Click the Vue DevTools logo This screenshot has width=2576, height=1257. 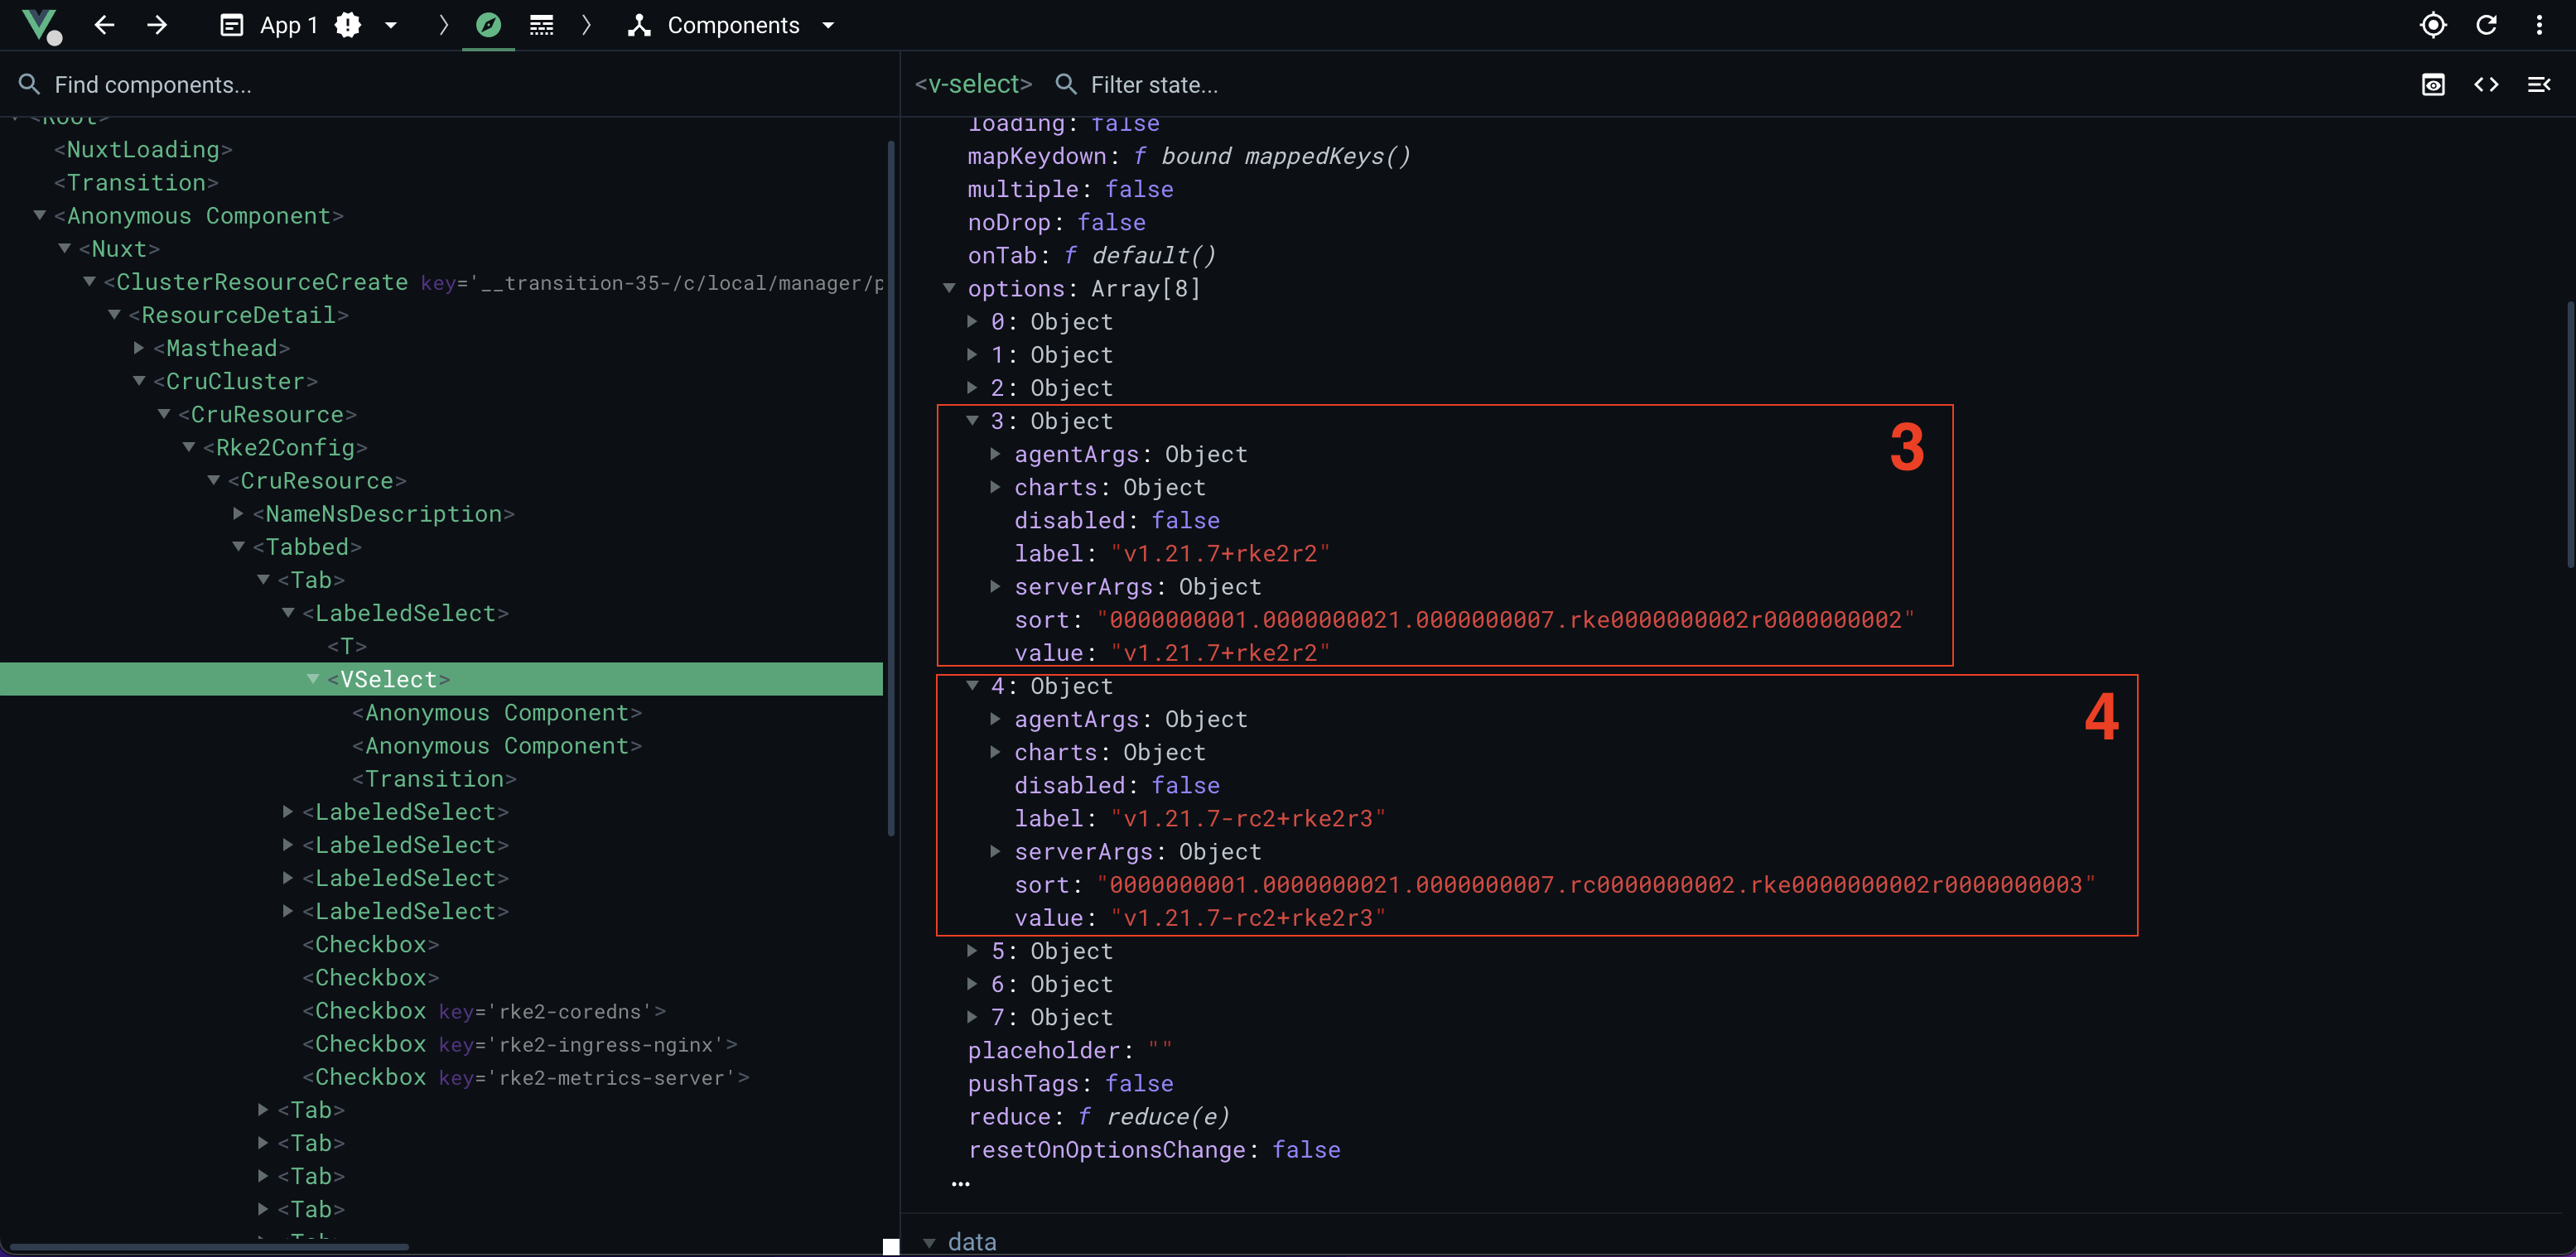(40, 26)
